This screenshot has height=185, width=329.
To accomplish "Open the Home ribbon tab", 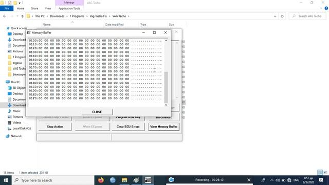I will point(21,8).
